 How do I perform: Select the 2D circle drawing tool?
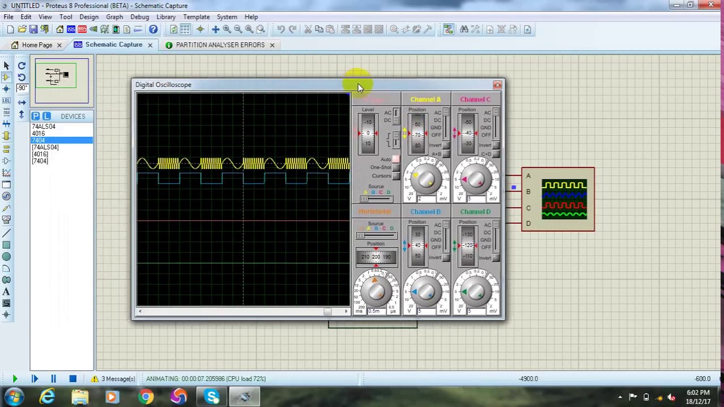click(6, 257)
